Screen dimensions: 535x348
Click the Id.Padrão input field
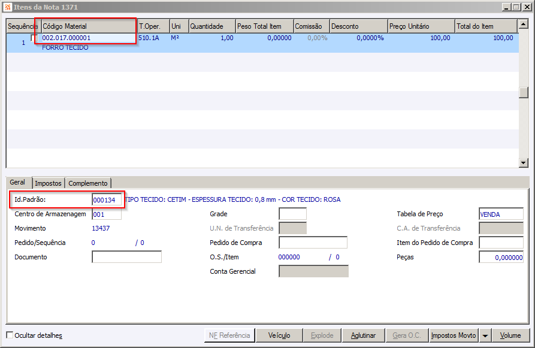107,200
